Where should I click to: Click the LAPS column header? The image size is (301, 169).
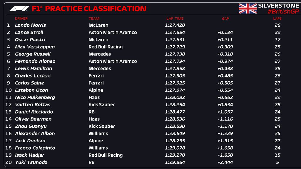click(x=277, y=18)
